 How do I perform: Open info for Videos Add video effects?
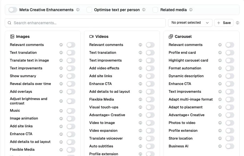click(140, 68)
